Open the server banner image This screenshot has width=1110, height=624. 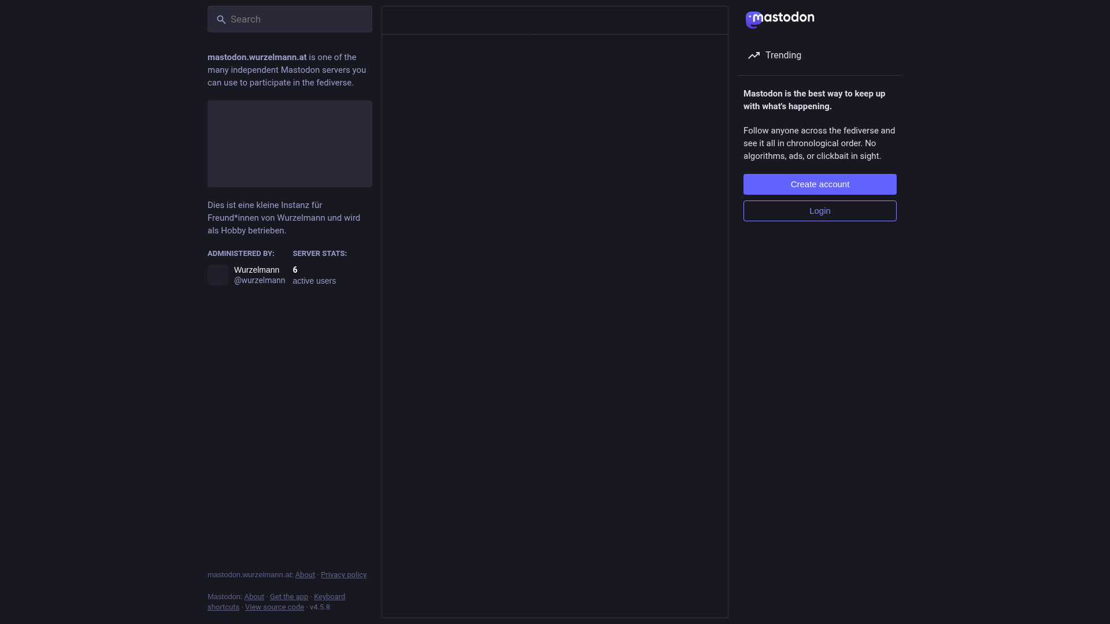(290, 144)
